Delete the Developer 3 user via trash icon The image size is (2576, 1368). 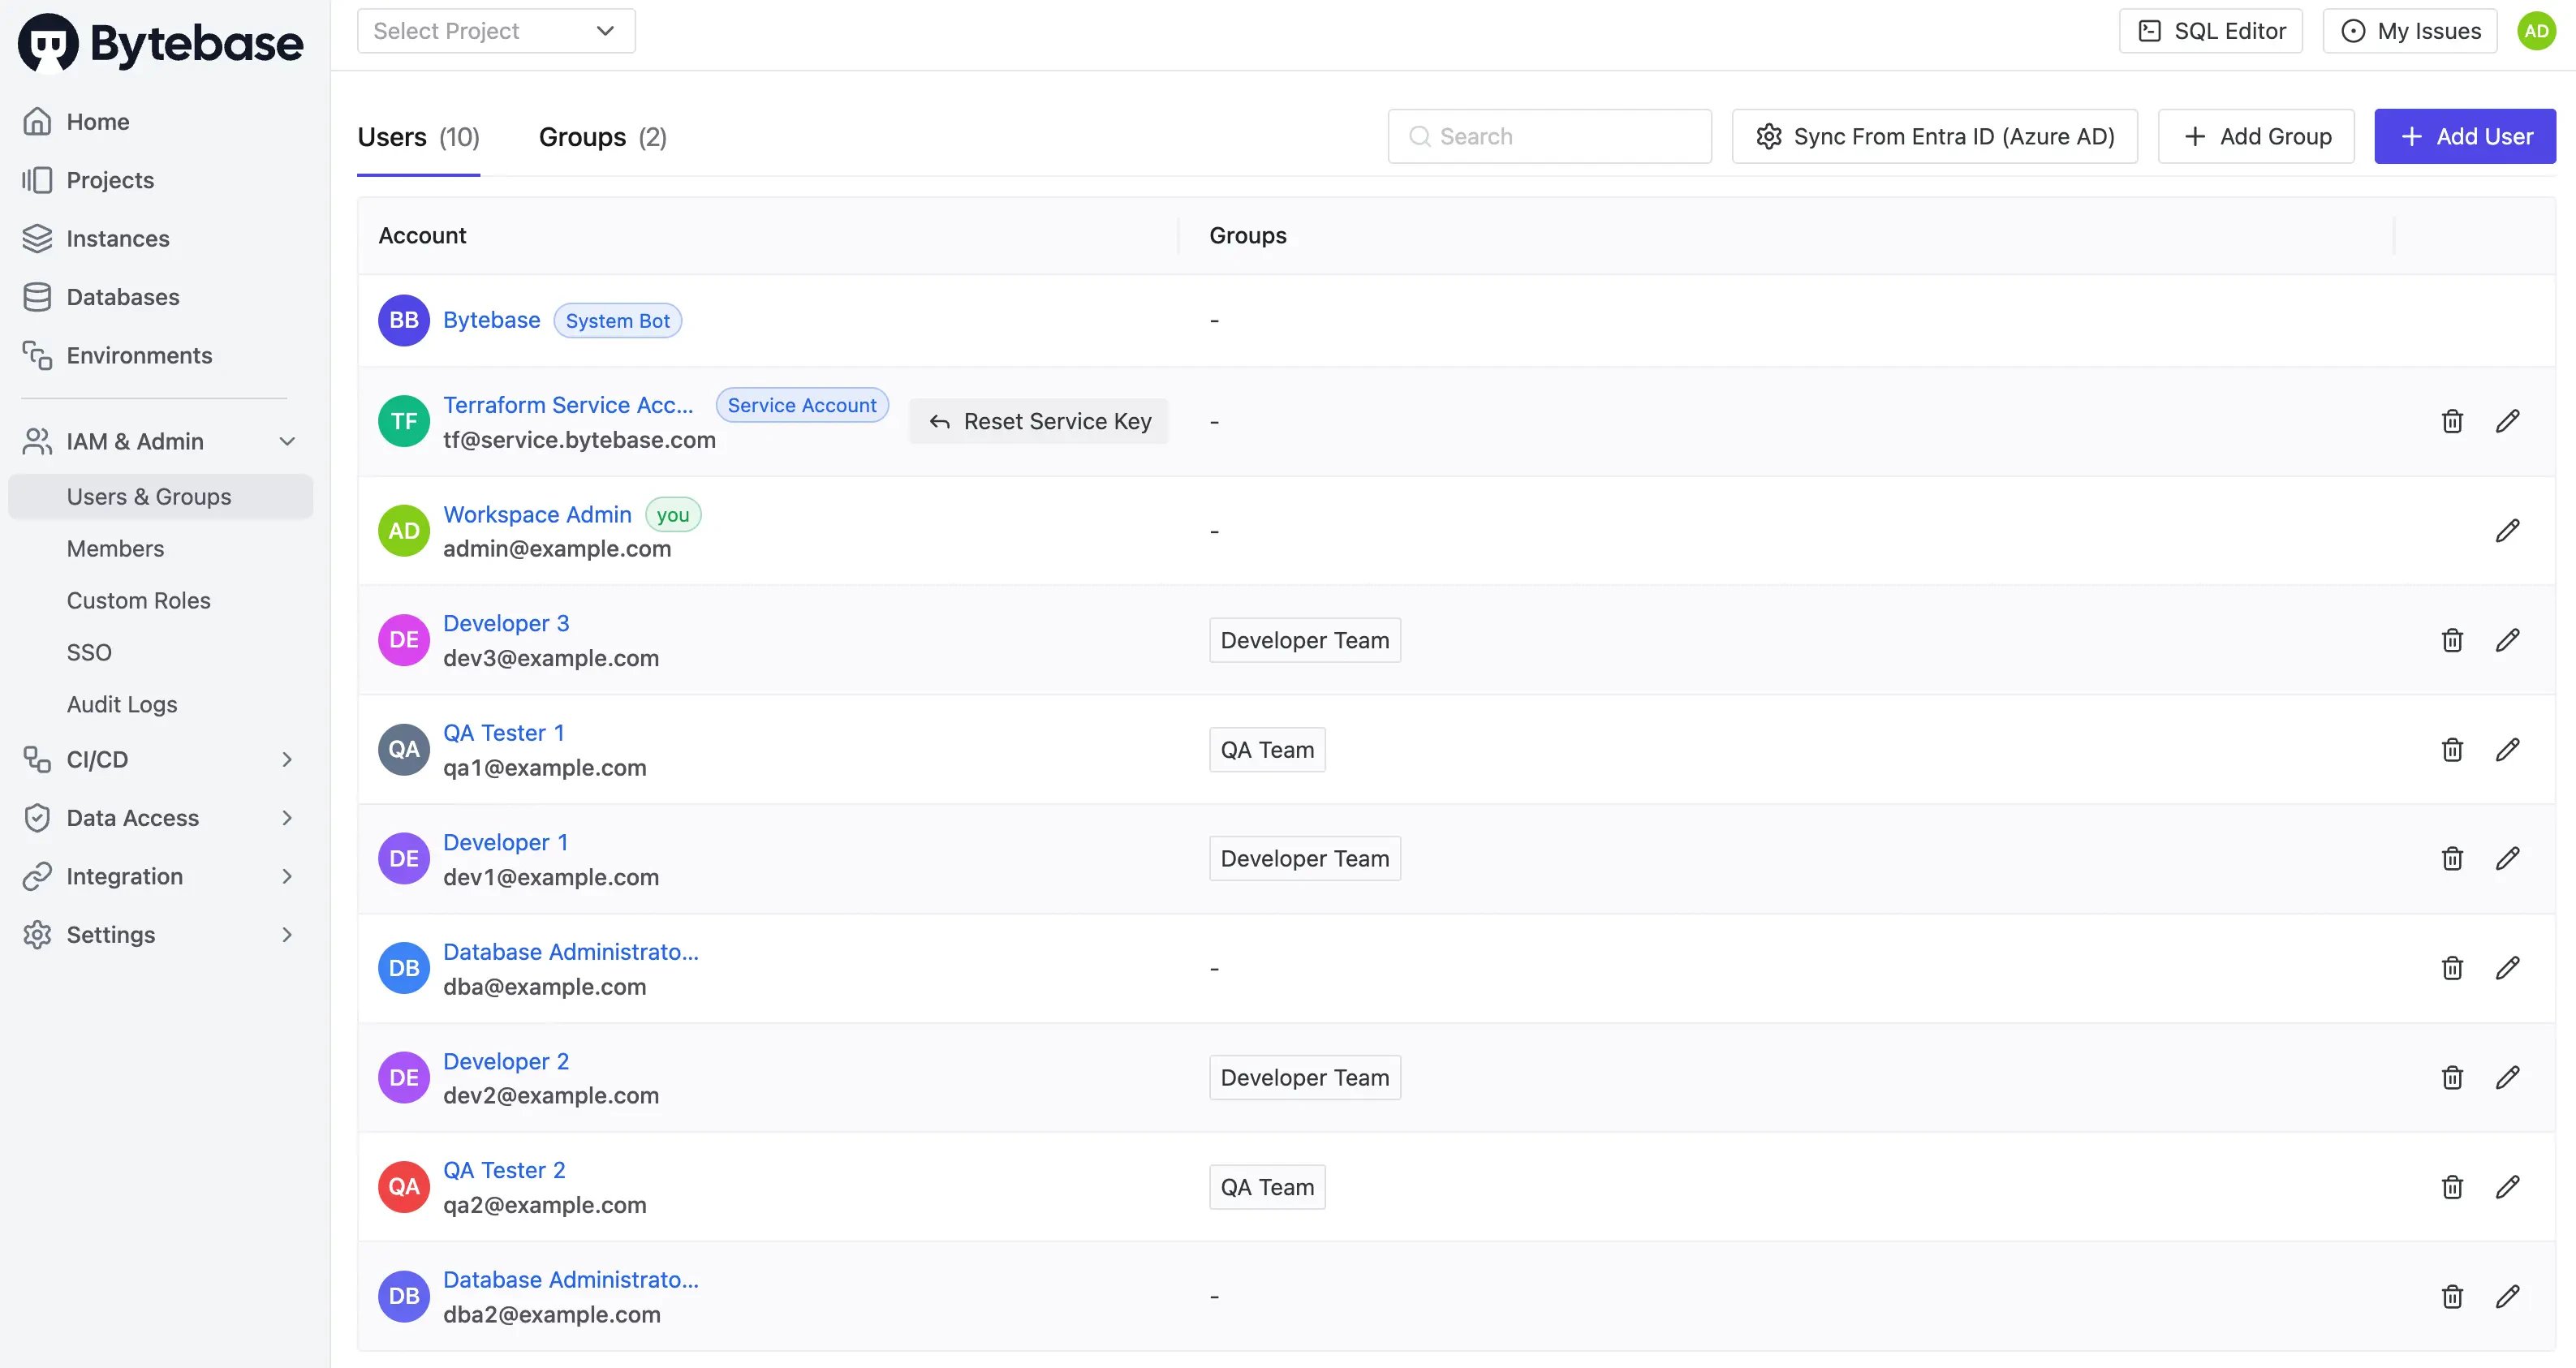[x=2451, y=640]
